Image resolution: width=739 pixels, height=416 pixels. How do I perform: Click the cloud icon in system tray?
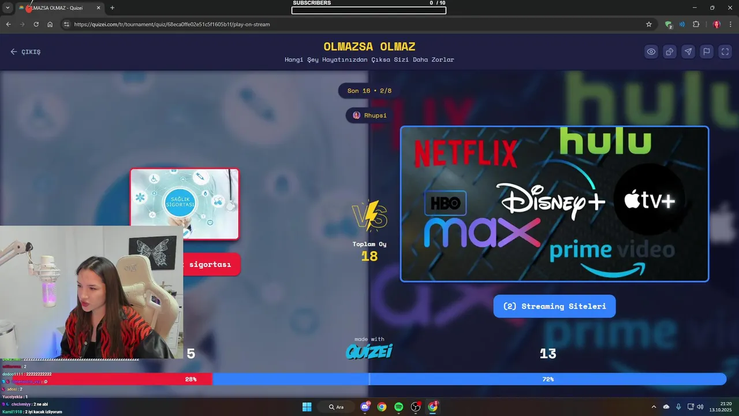(x=666, y=407)
